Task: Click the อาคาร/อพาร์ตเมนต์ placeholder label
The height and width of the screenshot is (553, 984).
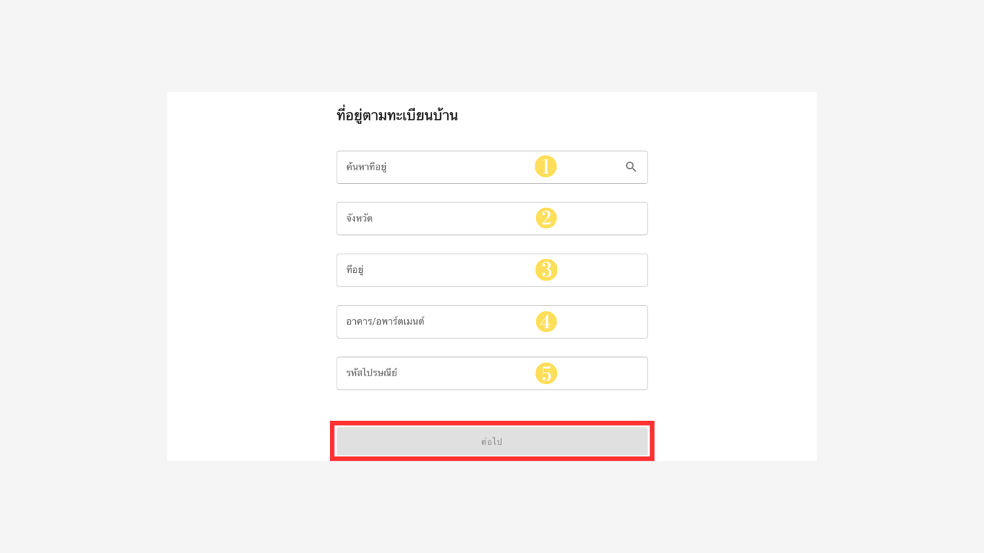Action: [x=385, y=321]
